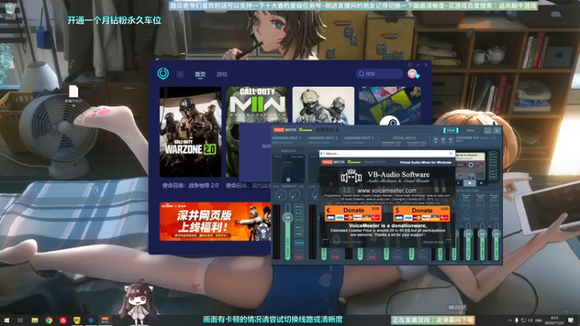Open the 游戏 tab in launcher

coord(222,75)
